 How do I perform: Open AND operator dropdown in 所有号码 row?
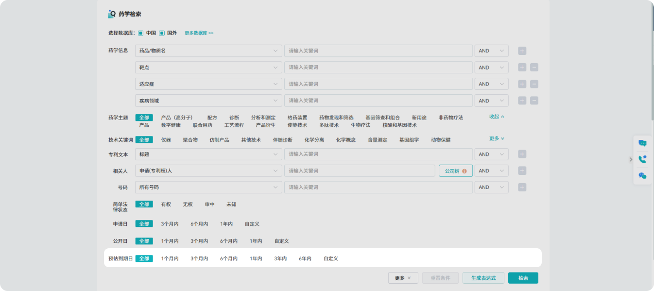[x=492, y=187]
